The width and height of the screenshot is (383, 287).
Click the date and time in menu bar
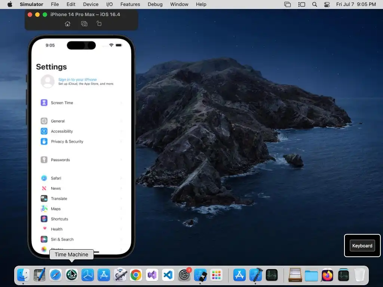(356, 4)
